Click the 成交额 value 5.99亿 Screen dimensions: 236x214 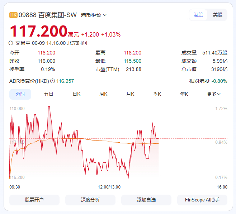tap(220, 61)
